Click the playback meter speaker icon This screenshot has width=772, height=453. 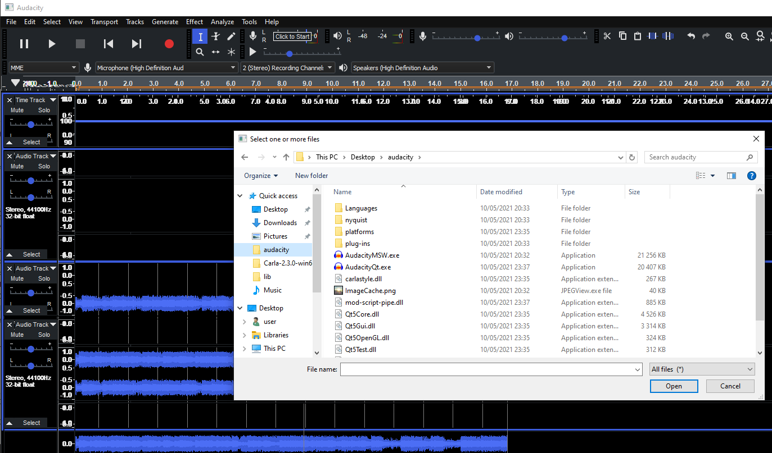[x=337, y=36]
